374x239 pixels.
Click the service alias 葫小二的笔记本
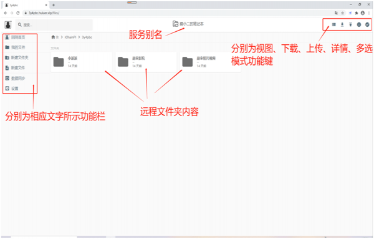(x=188, y=24)
